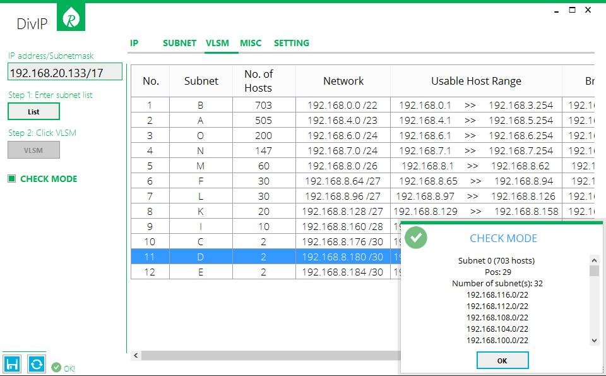Click host count 60 cell
This screenshot has width=606, height=376.
point(264,166)
